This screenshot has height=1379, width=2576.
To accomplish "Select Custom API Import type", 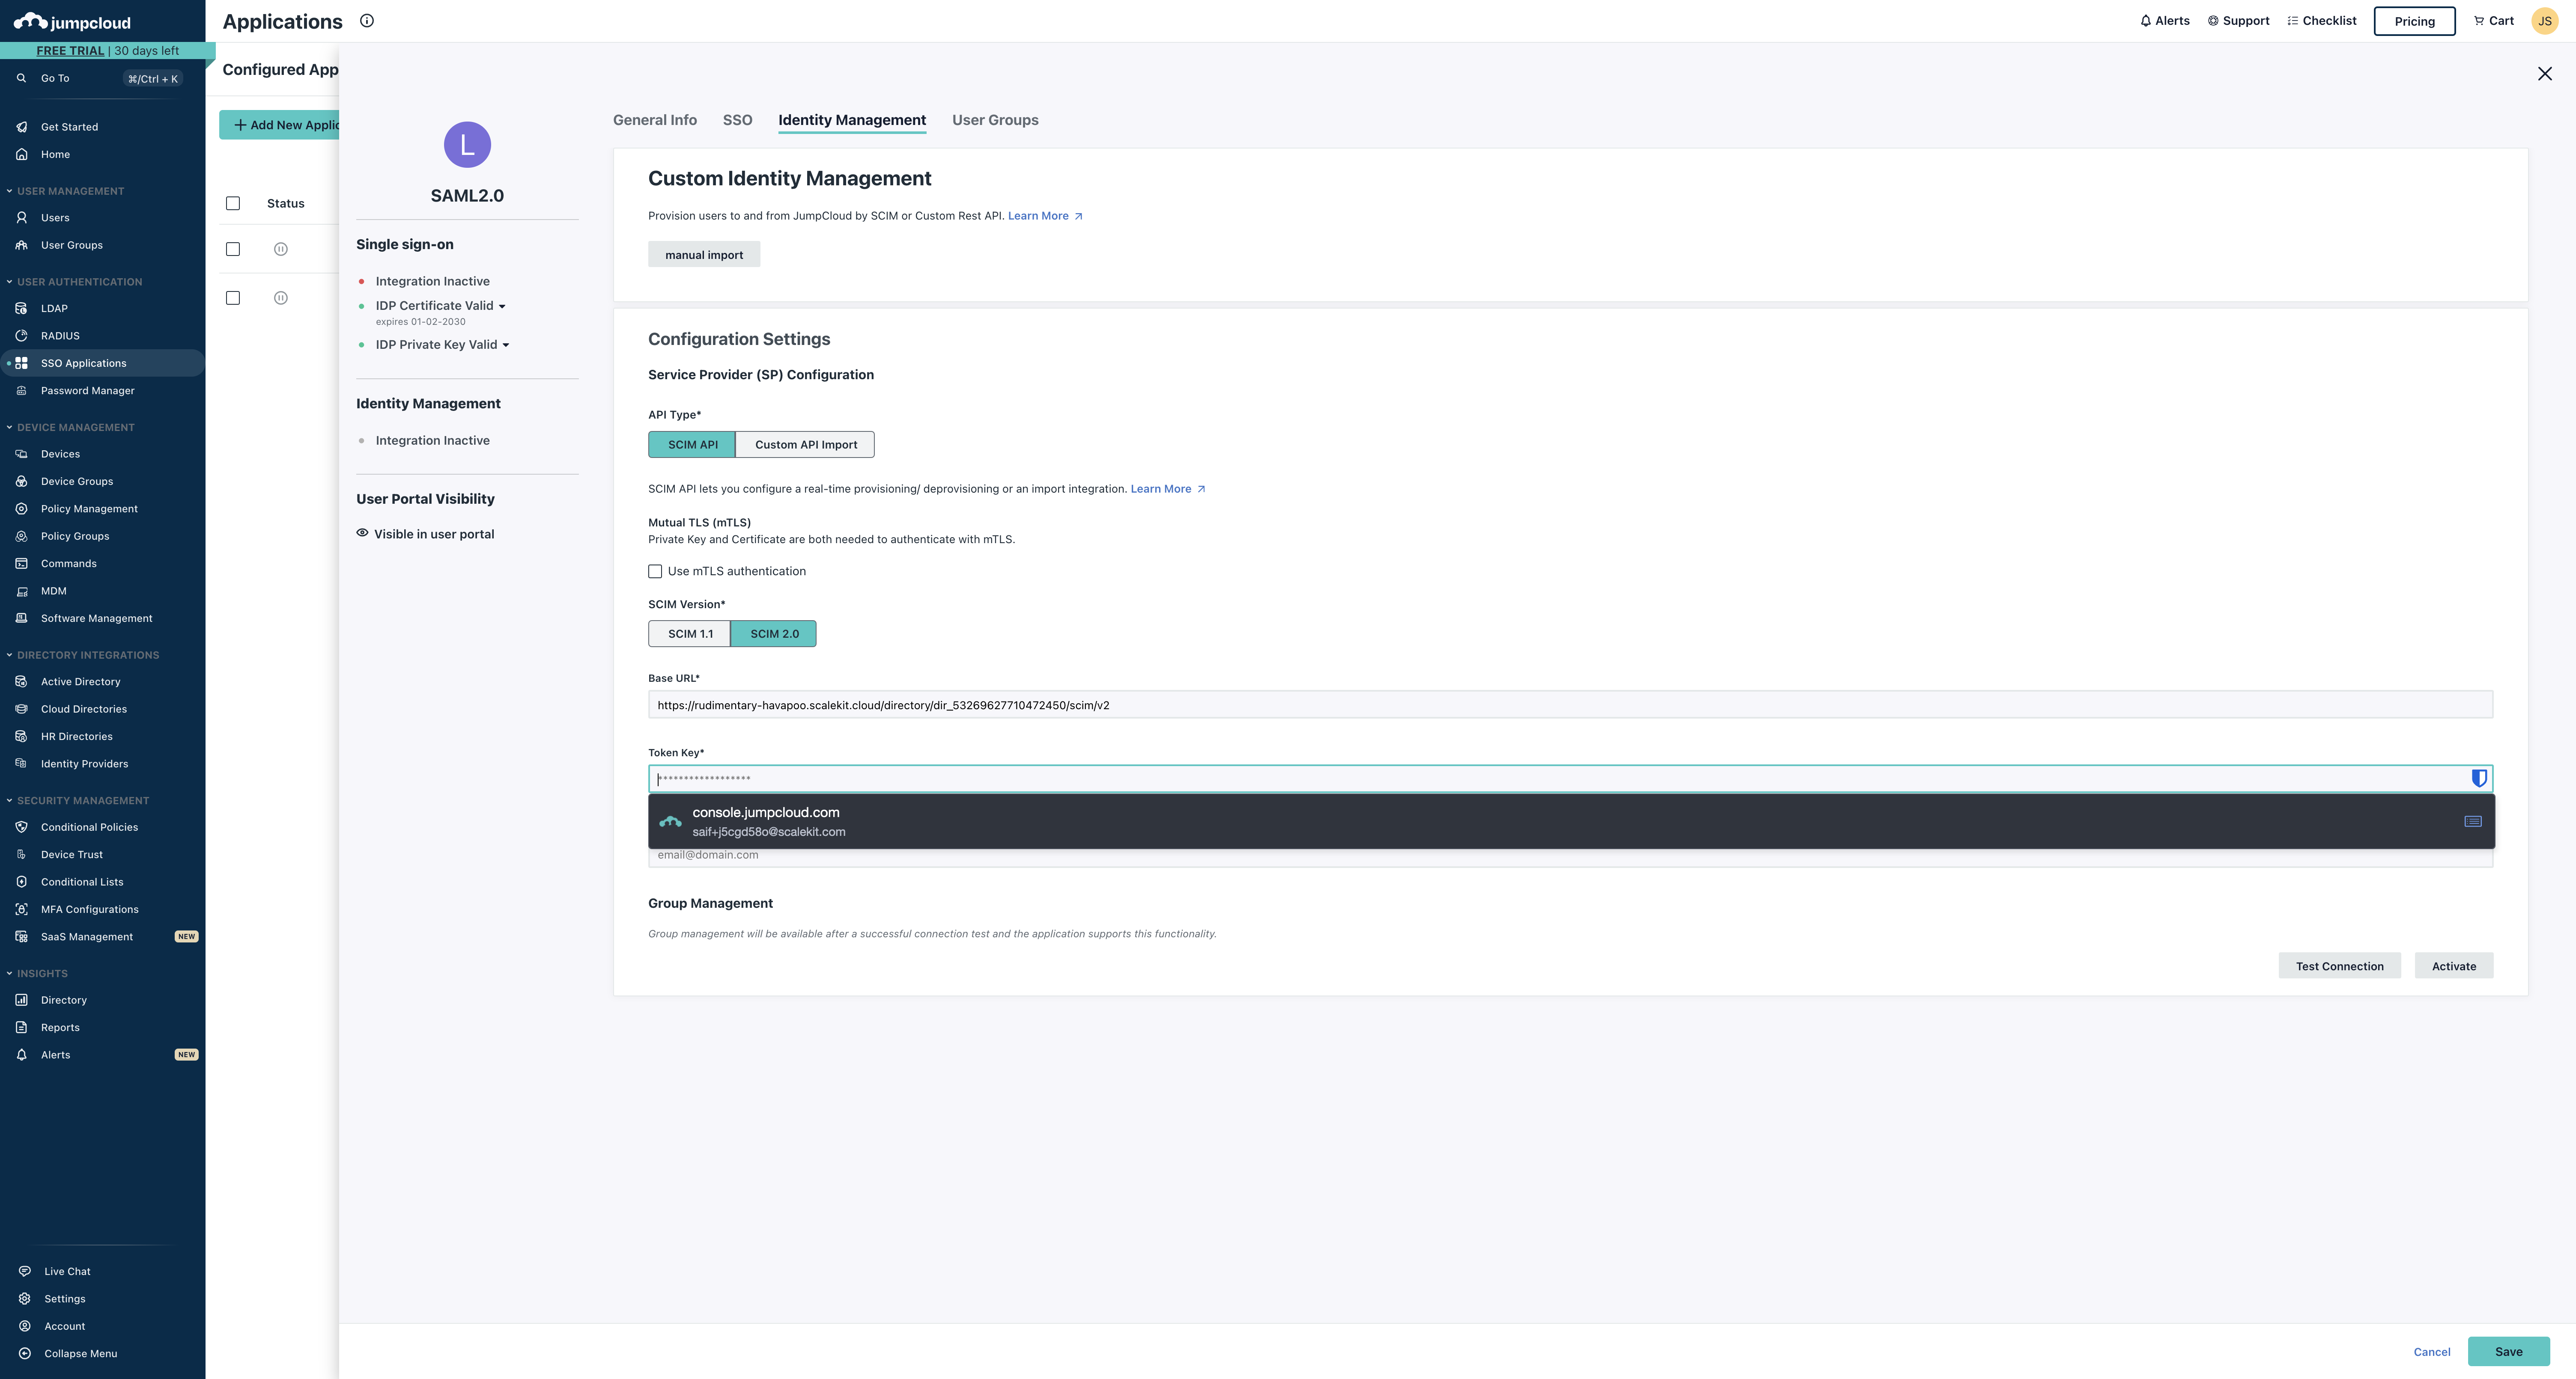I will point(805,445).
